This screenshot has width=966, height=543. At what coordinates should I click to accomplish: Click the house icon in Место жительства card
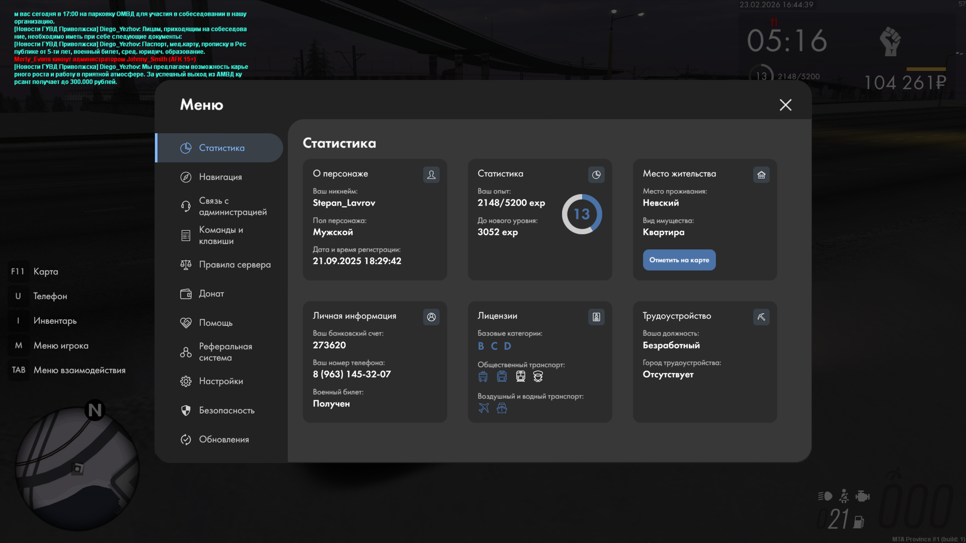coord(761,174)
